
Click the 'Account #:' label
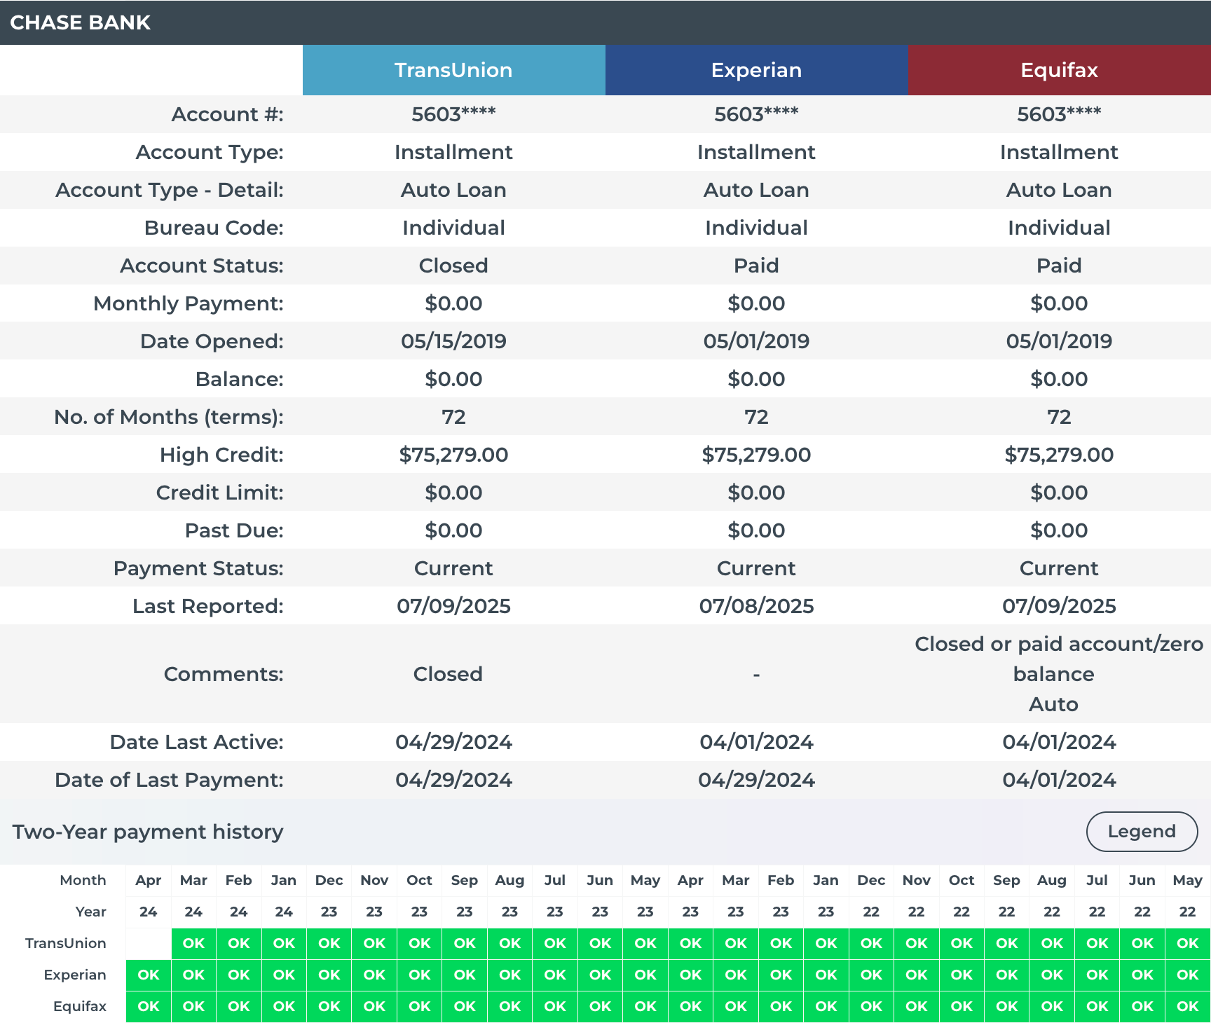click(x=228, y=114)
